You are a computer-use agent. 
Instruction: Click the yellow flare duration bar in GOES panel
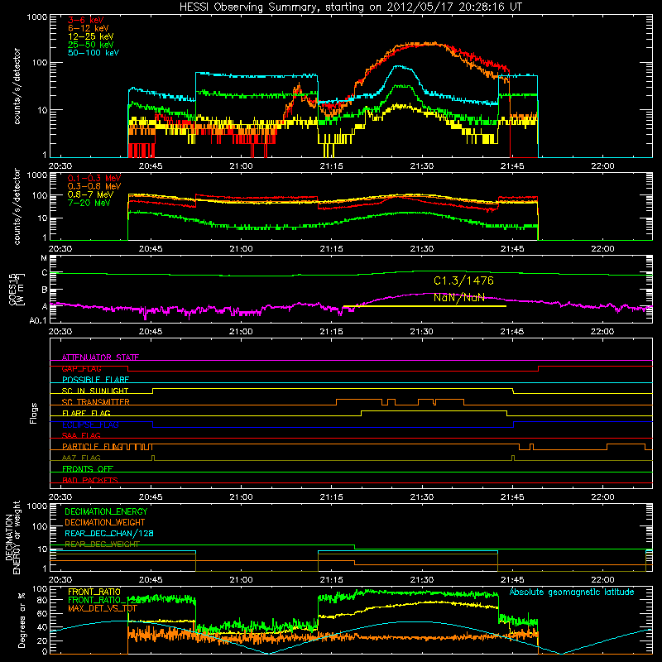(425, 306)
